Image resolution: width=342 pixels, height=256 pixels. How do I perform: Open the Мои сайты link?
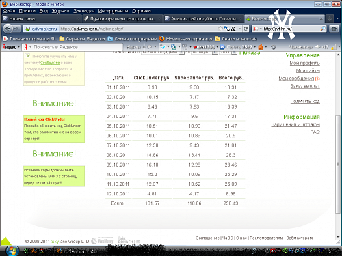tap(308, 71)
